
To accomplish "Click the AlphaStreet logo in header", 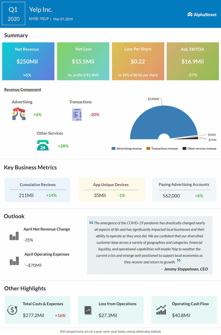I will click(x=202, y=14).
